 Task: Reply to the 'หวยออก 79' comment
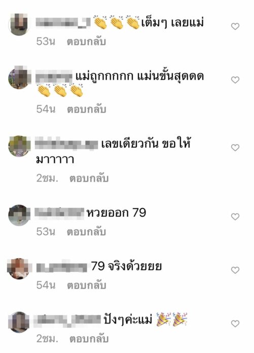point(86,232)
